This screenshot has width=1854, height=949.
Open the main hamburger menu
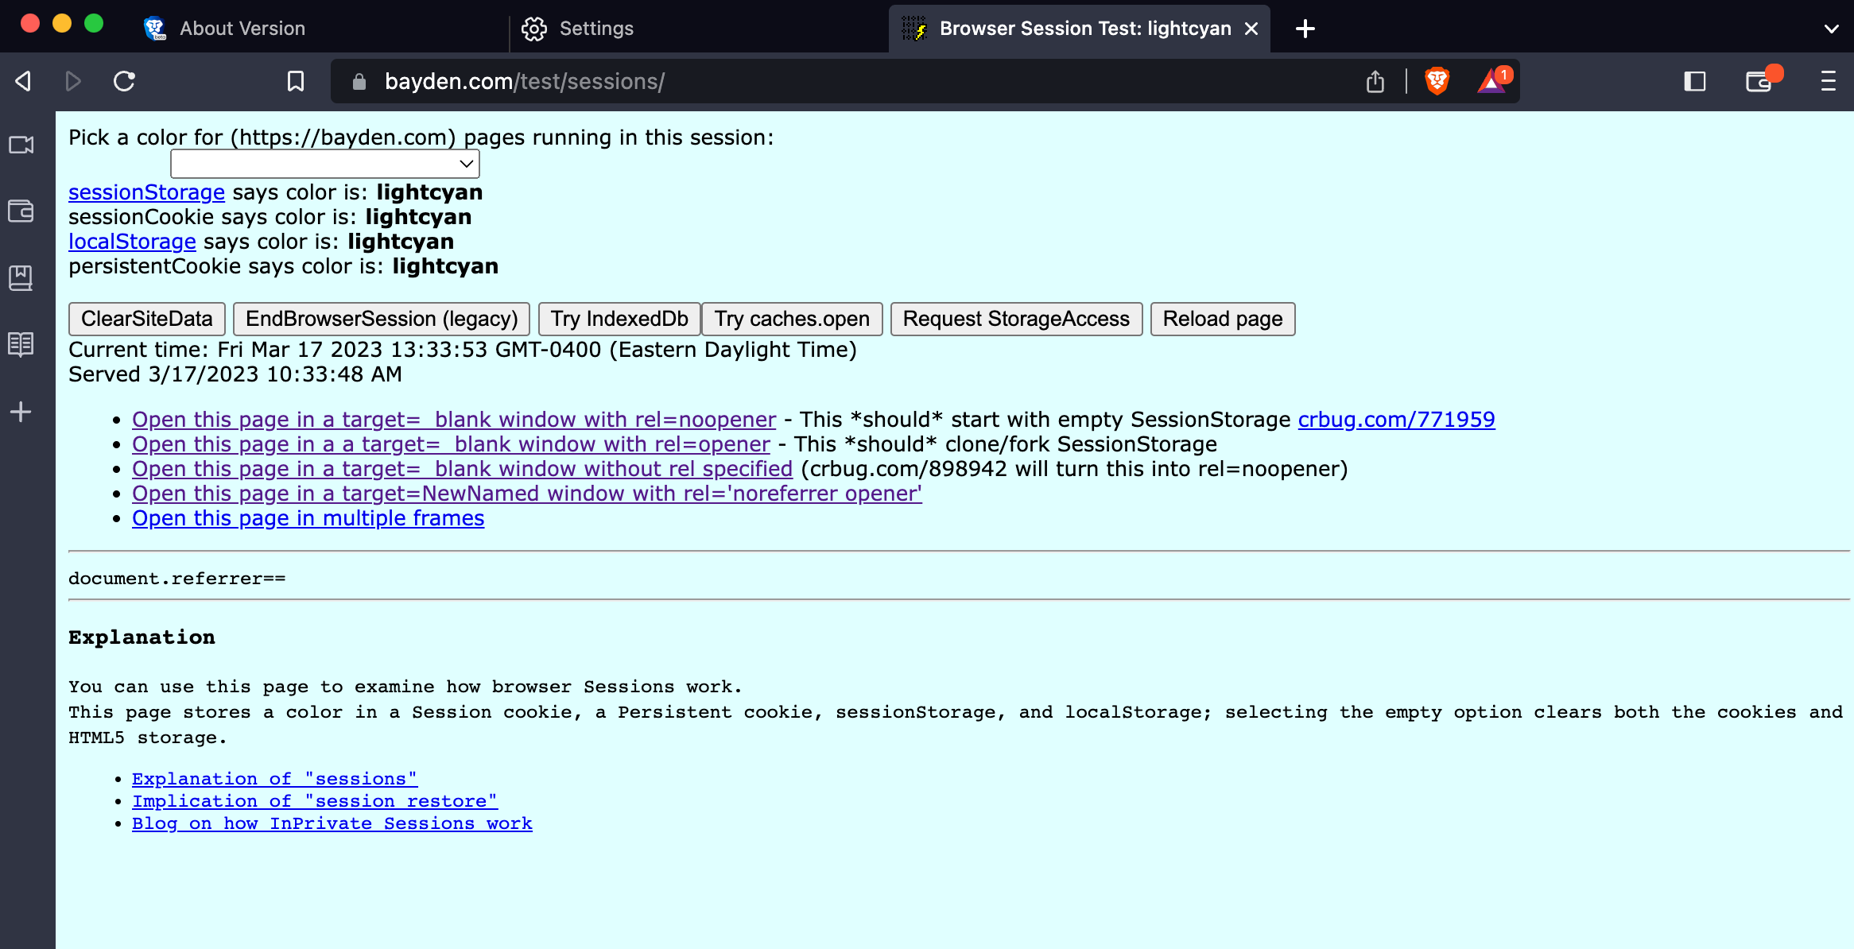(1829, 81)
